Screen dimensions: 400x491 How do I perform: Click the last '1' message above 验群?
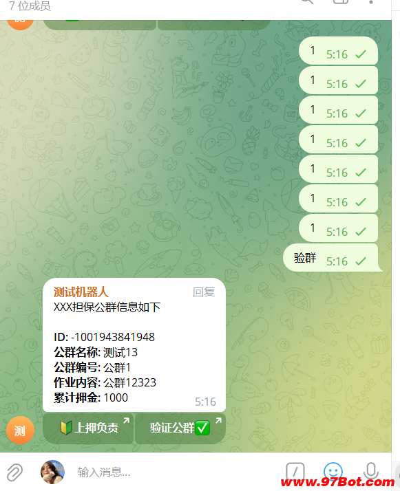pyautogui.click(x=338, y=228)
